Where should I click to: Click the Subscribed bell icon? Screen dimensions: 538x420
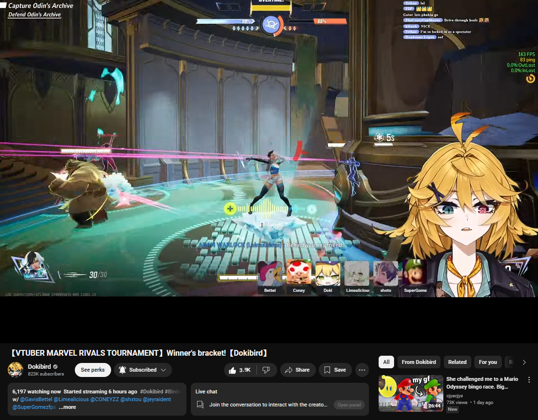pyautogui.click(x=122, y=370)
